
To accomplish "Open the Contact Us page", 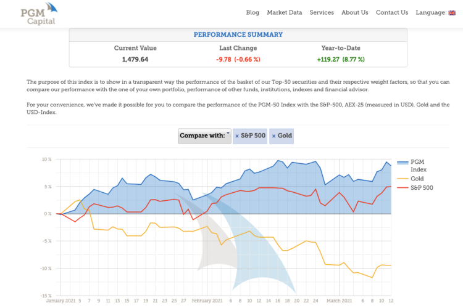I will click(x=392, y=12).
